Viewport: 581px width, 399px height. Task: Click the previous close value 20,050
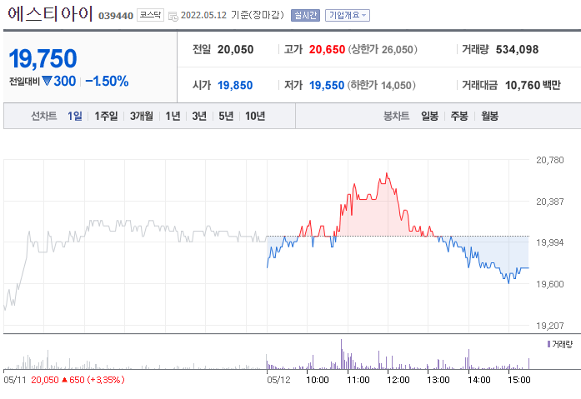[235, 50]
